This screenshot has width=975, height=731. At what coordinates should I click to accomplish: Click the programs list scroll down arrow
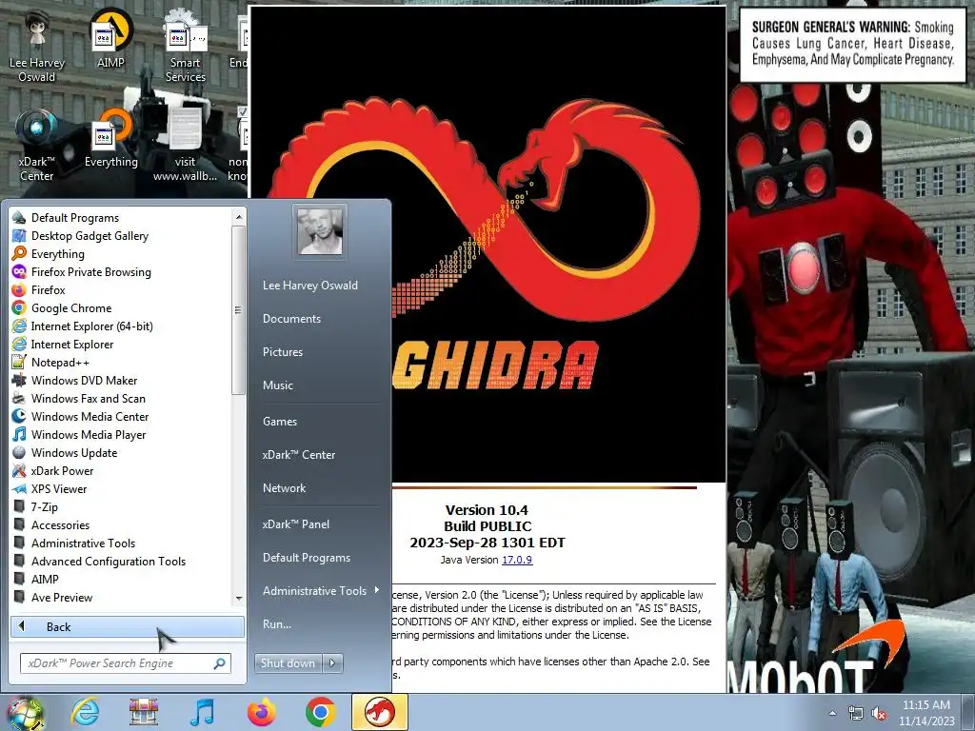tap(238, 598)
